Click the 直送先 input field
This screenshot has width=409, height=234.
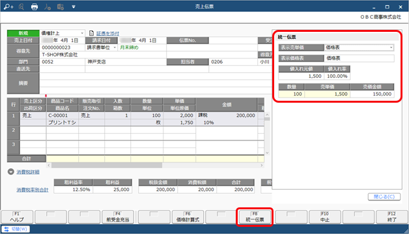pyautogui.click(x=63, y=69)
